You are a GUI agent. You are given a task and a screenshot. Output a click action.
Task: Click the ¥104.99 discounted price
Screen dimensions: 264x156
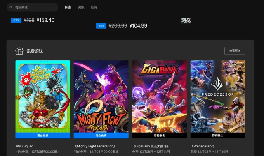[138, 26]
